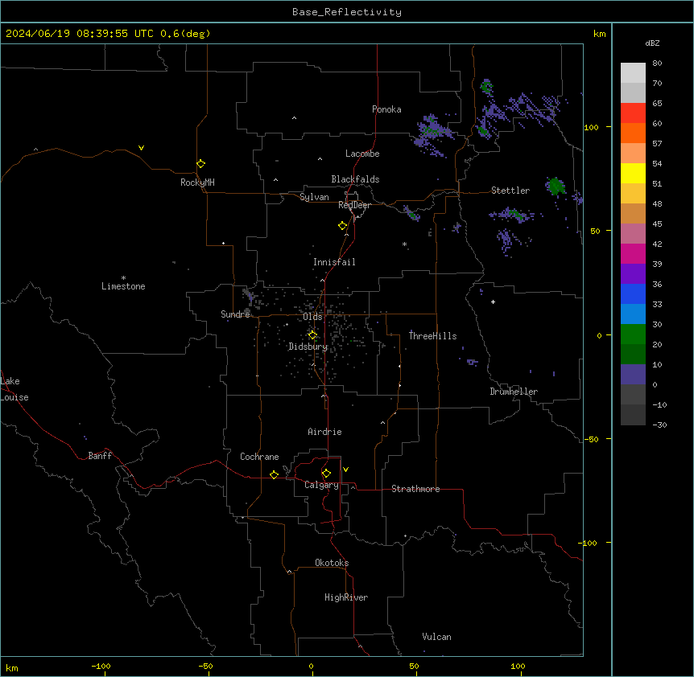Click the Sundre town label

[x=235, y=314]
